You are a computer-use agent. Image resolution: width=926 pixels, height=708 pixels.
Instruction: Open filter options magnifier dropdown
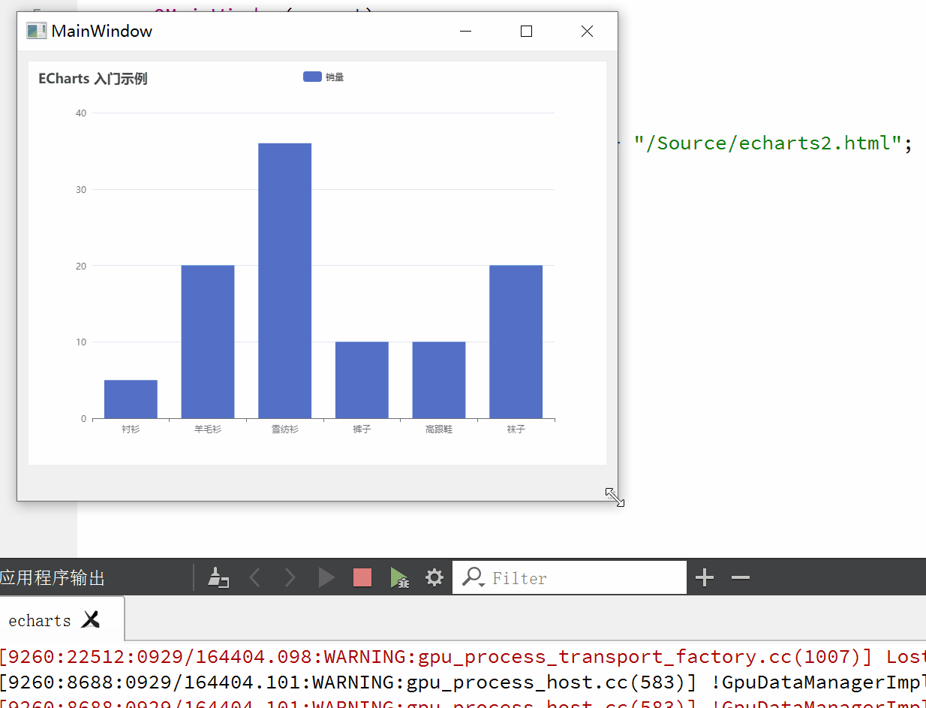(x=474, y=577)
